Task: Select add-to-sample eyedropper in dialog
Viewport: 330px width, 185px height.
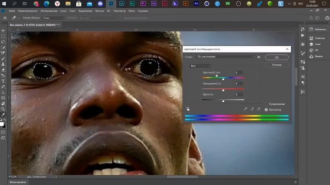Action: (252, 109)
